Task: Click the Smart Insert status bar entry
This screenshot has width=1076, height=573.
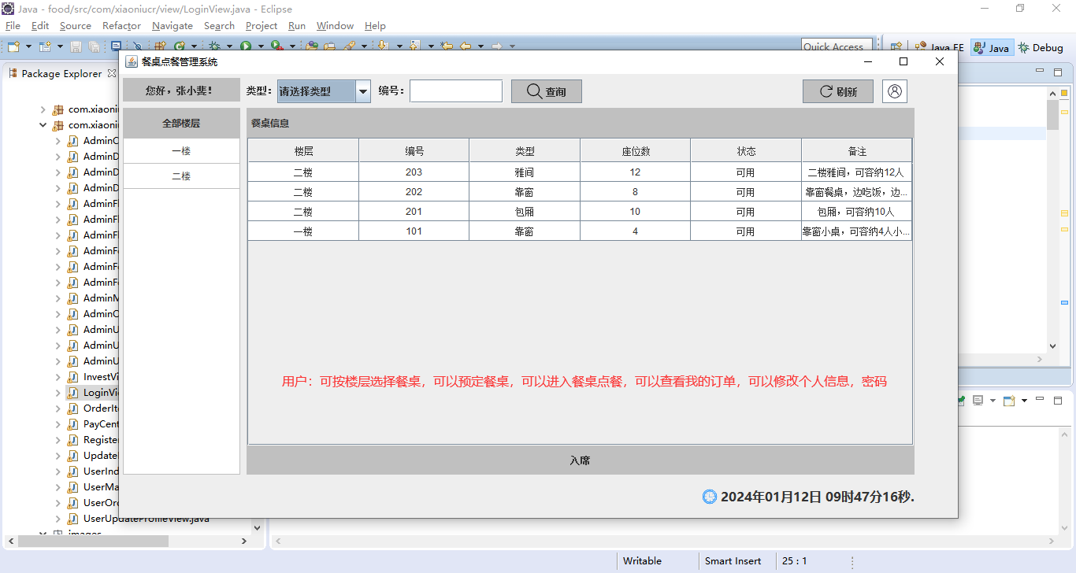Action: click(x=733, y=561)
